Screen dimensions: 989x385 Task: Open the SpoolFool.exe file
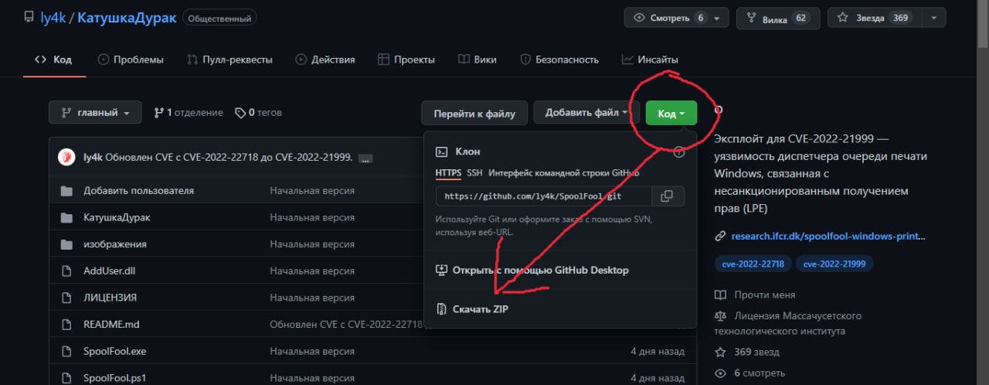pyautogui.click(x=115, y=351)
